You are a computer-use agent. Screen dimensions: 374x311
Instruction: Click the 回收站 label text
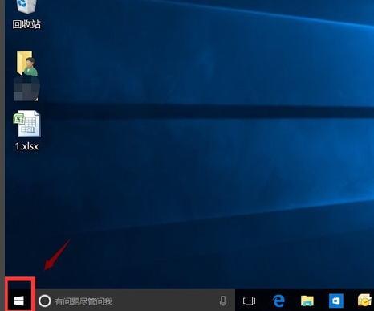click(x=26, y=24)
